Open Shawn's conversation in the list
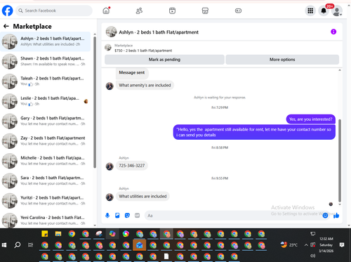Viewport: 351px width, 262px height. pyautogui.click(x=46, y=61)
